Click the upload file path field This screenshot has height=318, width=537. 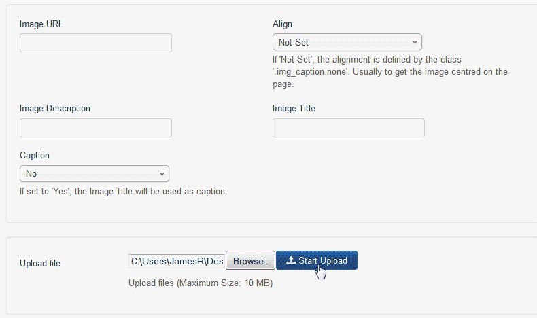point(177,262)
